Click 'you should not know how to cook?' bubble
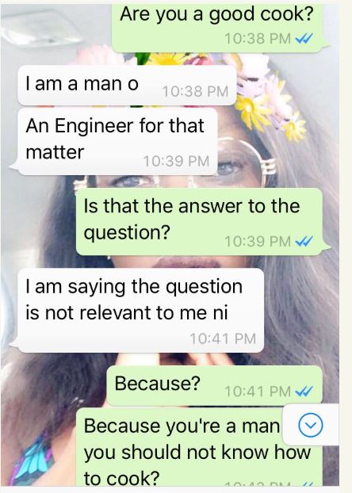 tap(200, 447)
